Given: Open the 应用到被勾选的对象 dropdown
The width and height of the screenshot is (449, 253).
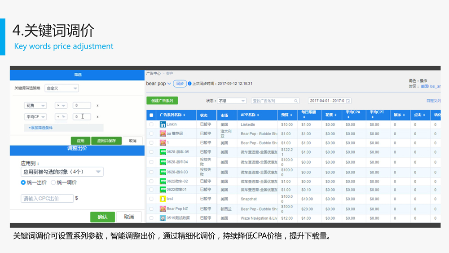Looking at the screenshot, I should (x=62, y=172).
